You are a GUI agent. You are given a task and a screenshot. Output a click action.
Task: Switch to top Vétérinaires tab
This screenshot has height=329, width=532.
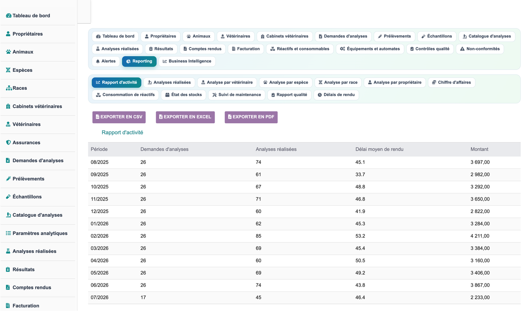pyautogui.click(x=235, y=36)
